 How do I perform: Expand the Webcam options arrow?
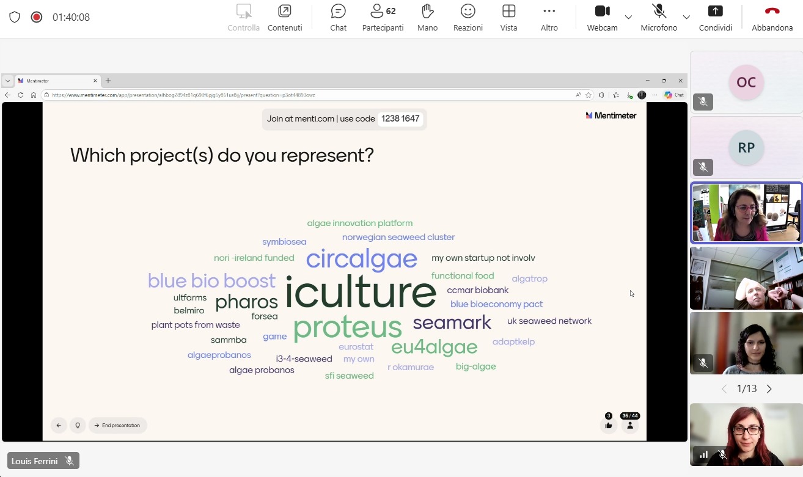click(x=628, y=17)
